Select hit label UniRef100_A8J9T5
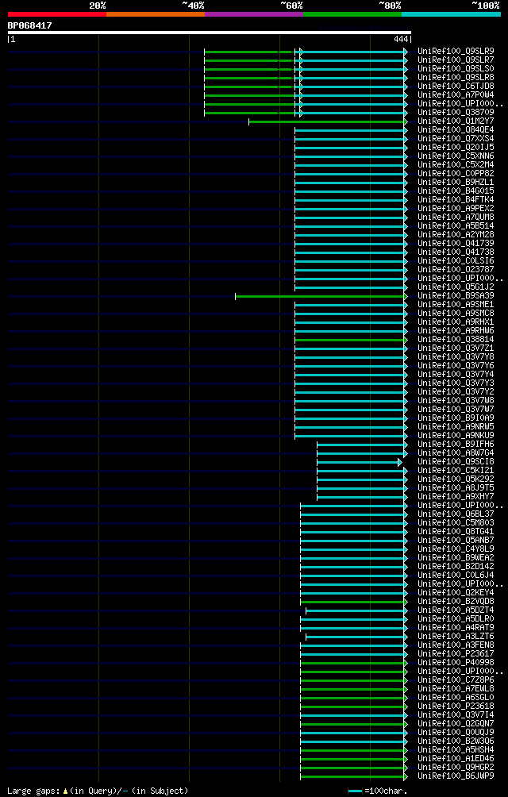Image resolution: width=508 pixels, height=797 pixels. click(x=456, y=488)
